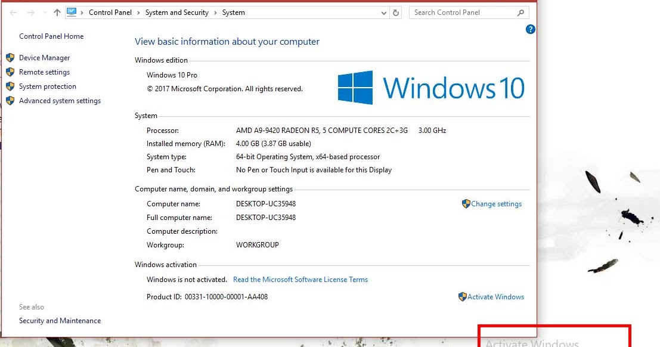Open Remote settings
The image size is (660, 347).
(44, 72)
